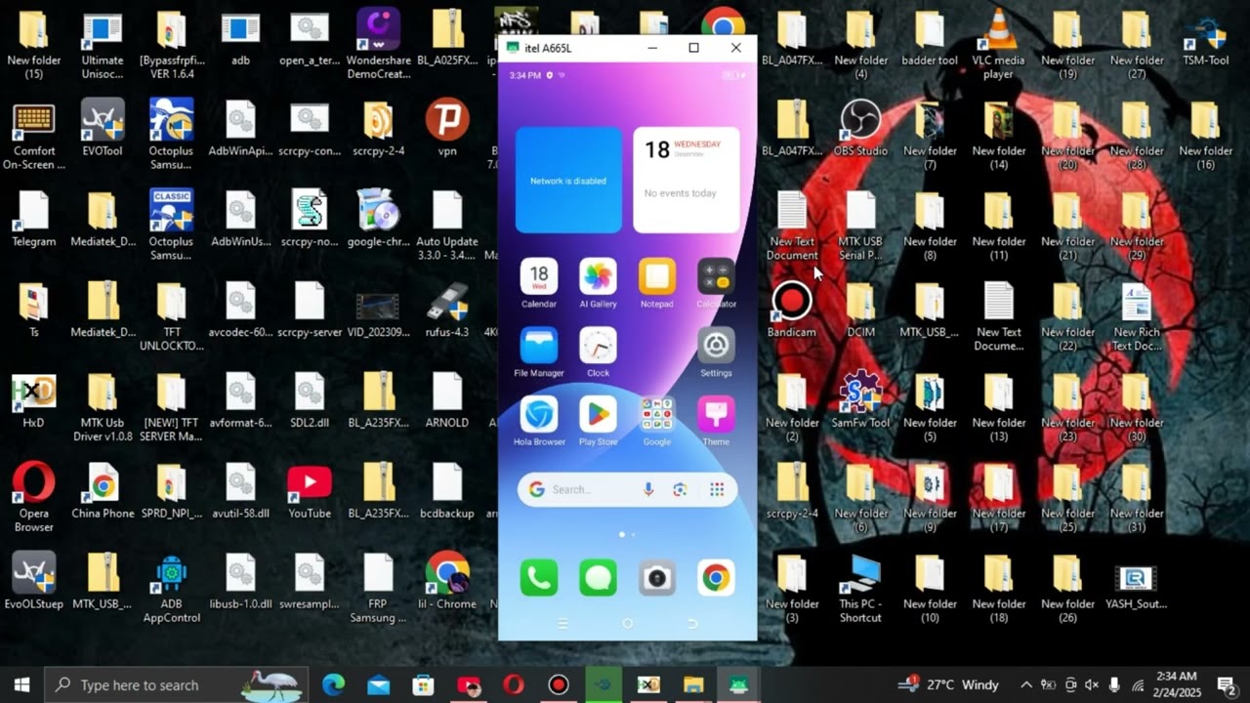Viewport: 1250px width, 703px height.
Task: Open Play Store on the phone screen
Action: pos(598,415)
